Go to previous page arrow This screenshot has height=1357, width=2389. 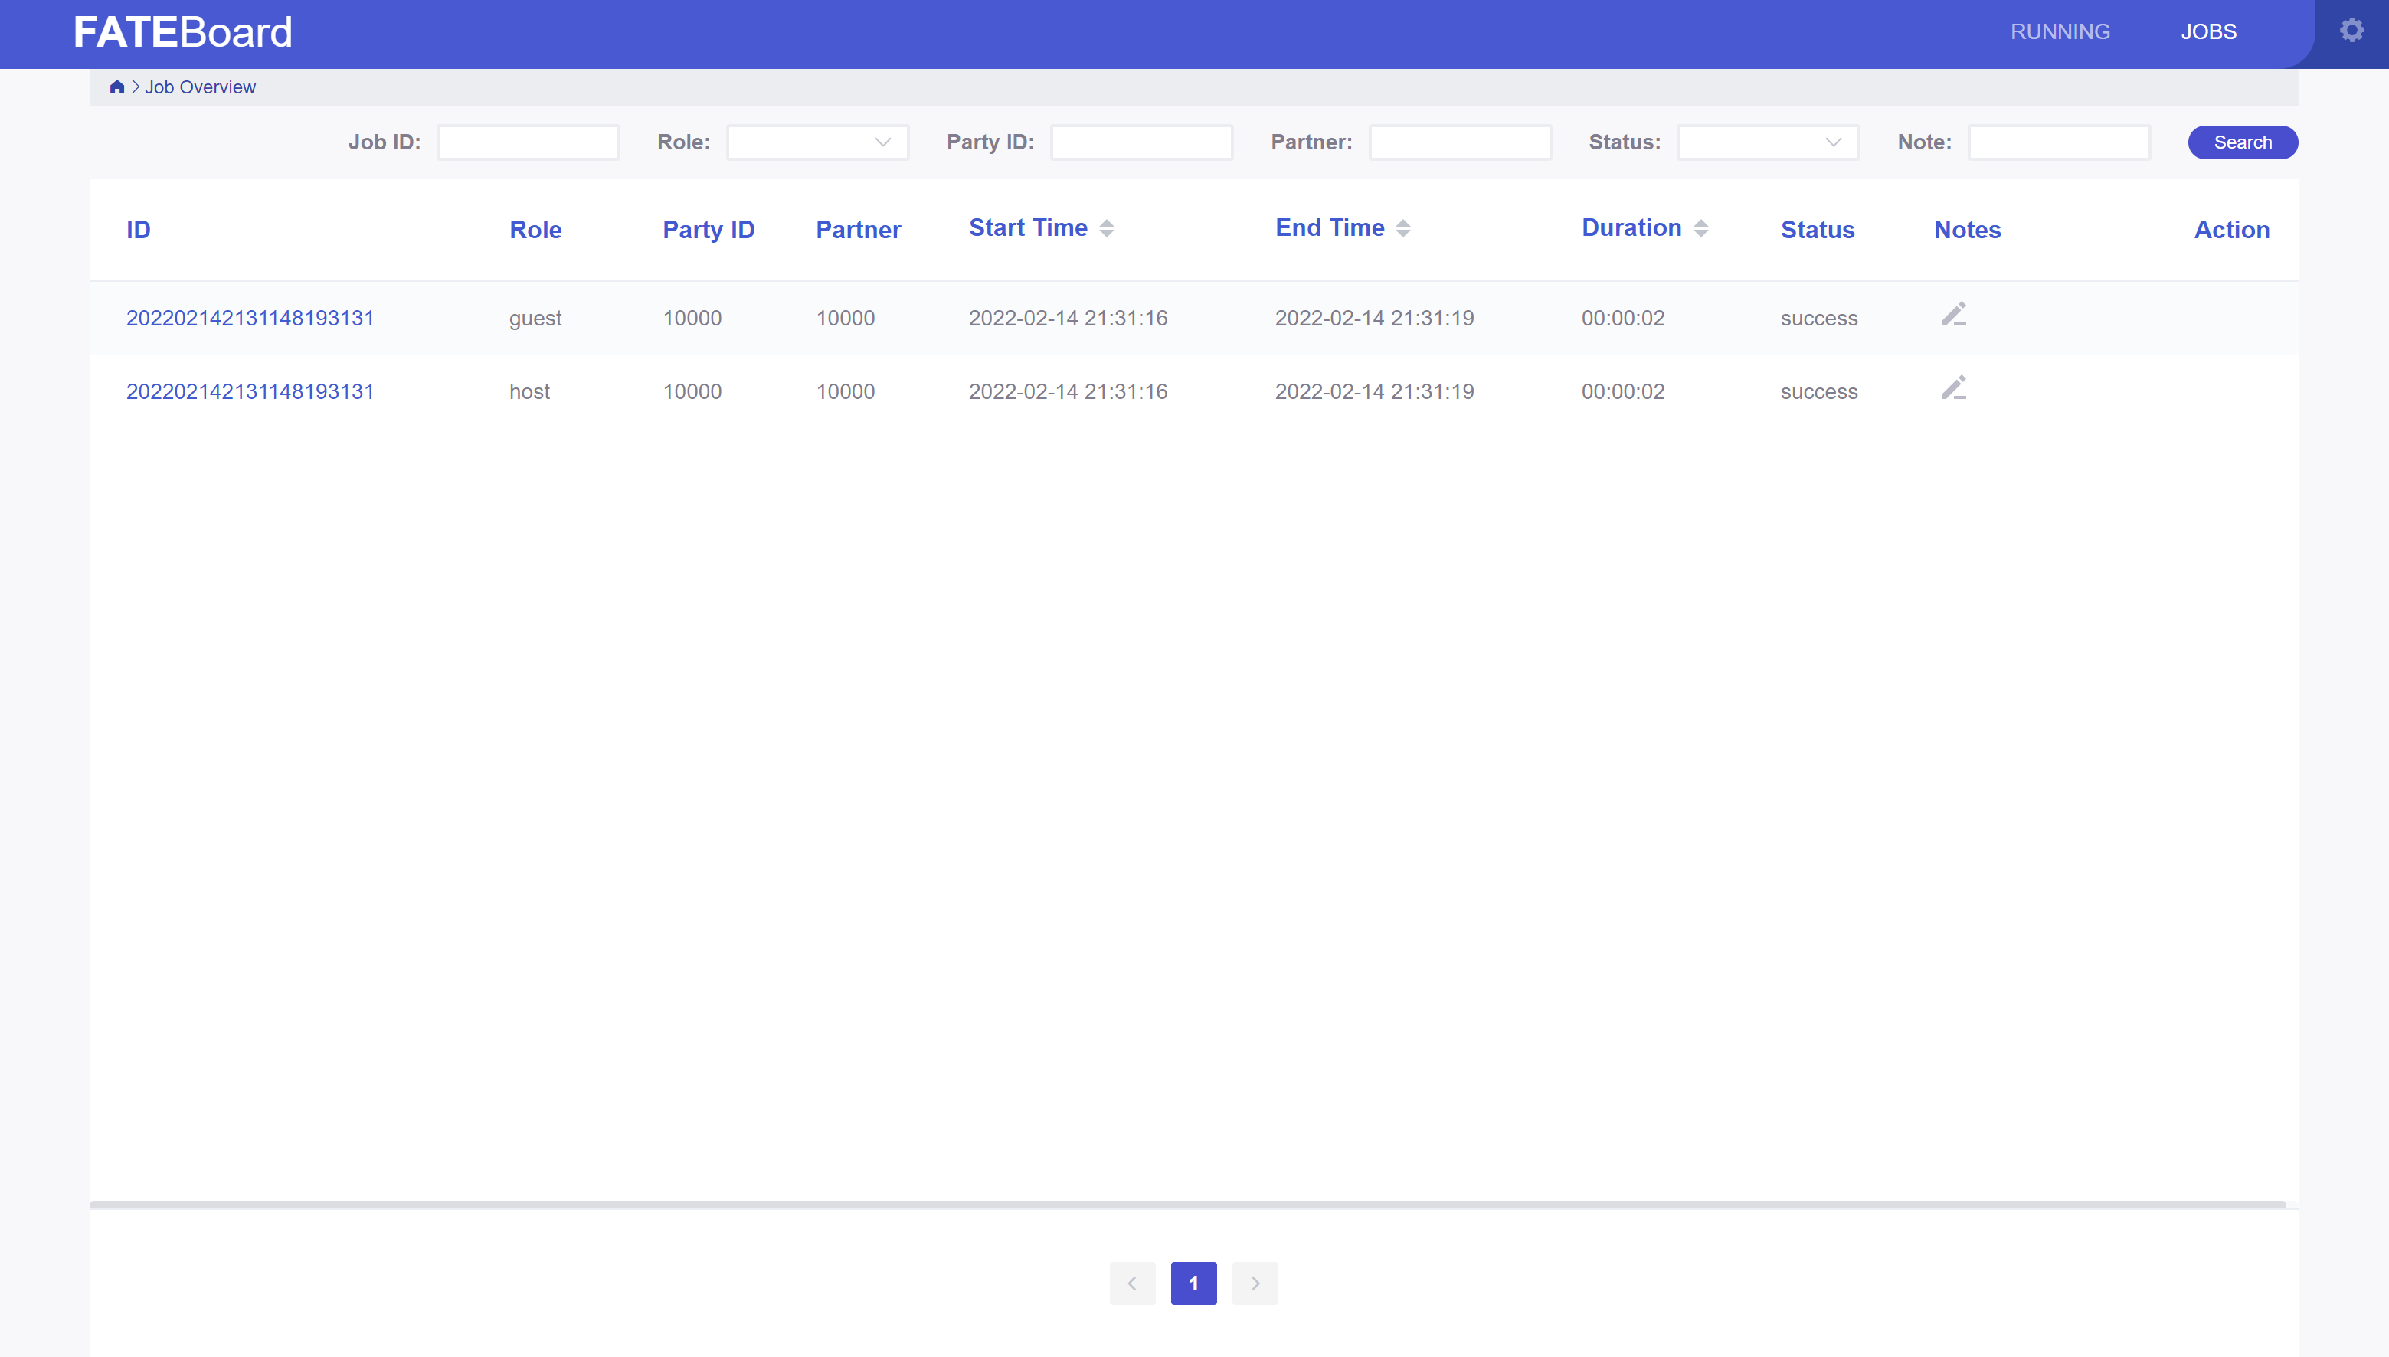pos(1131,1283)
